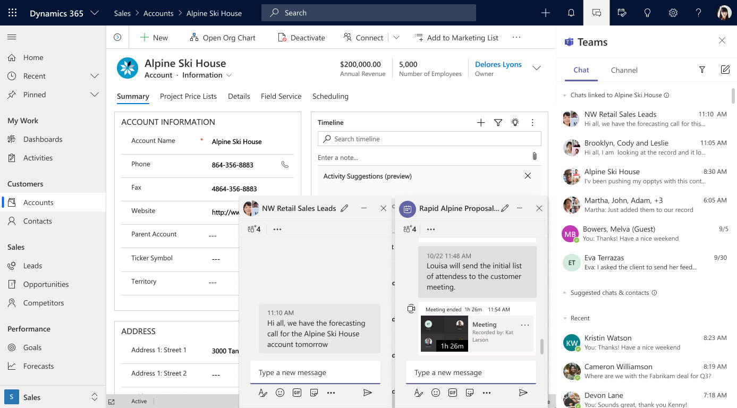Open the Connect split-button dropdown arrow
The image size is (737, 408).
(396, 38)
